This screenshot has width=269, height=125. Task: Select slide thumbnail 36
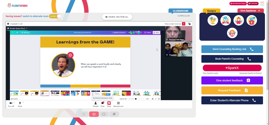click(x=14, y=93)
